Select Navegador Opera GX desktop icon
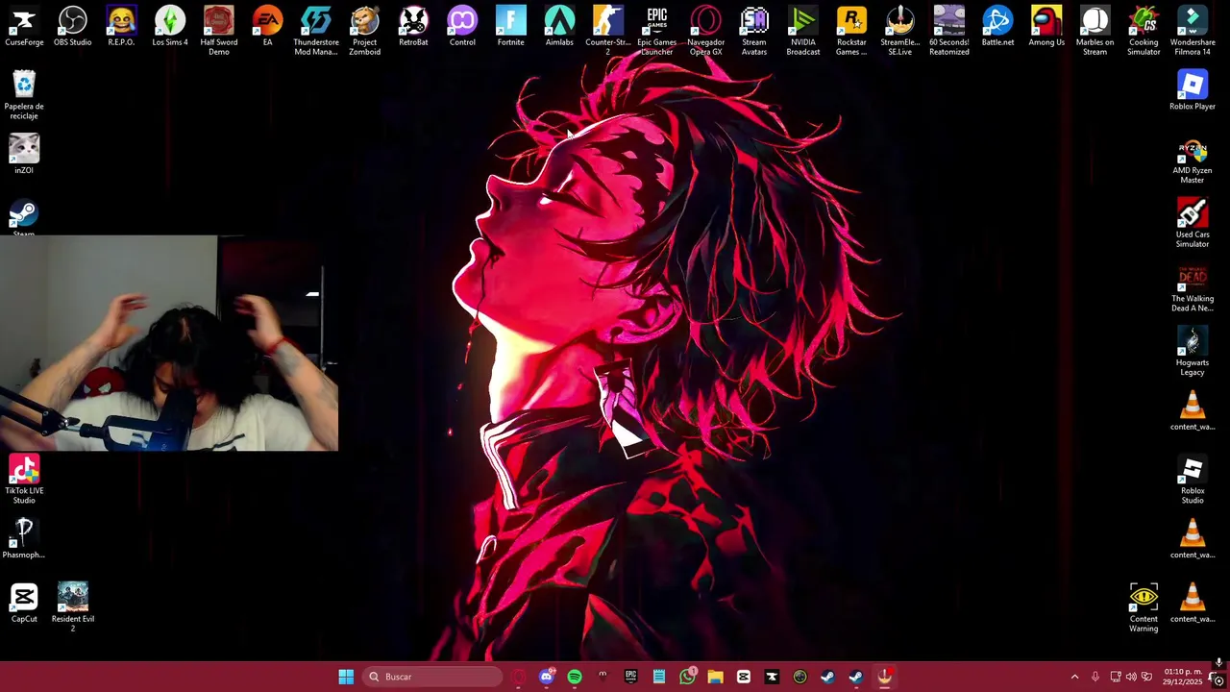The image size is (1230, 692). coord(705,31)
